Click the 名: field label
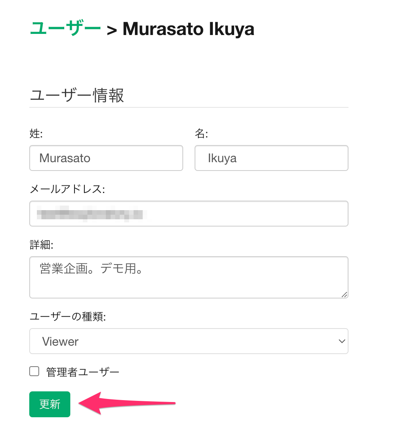 (x=201, y=133)
